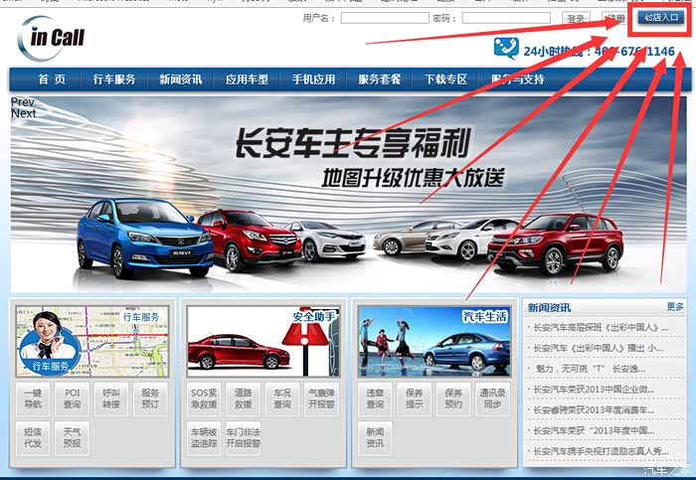
Task: Select the 车辆被盗追踪 tile
Action: [x=204, y=438]
